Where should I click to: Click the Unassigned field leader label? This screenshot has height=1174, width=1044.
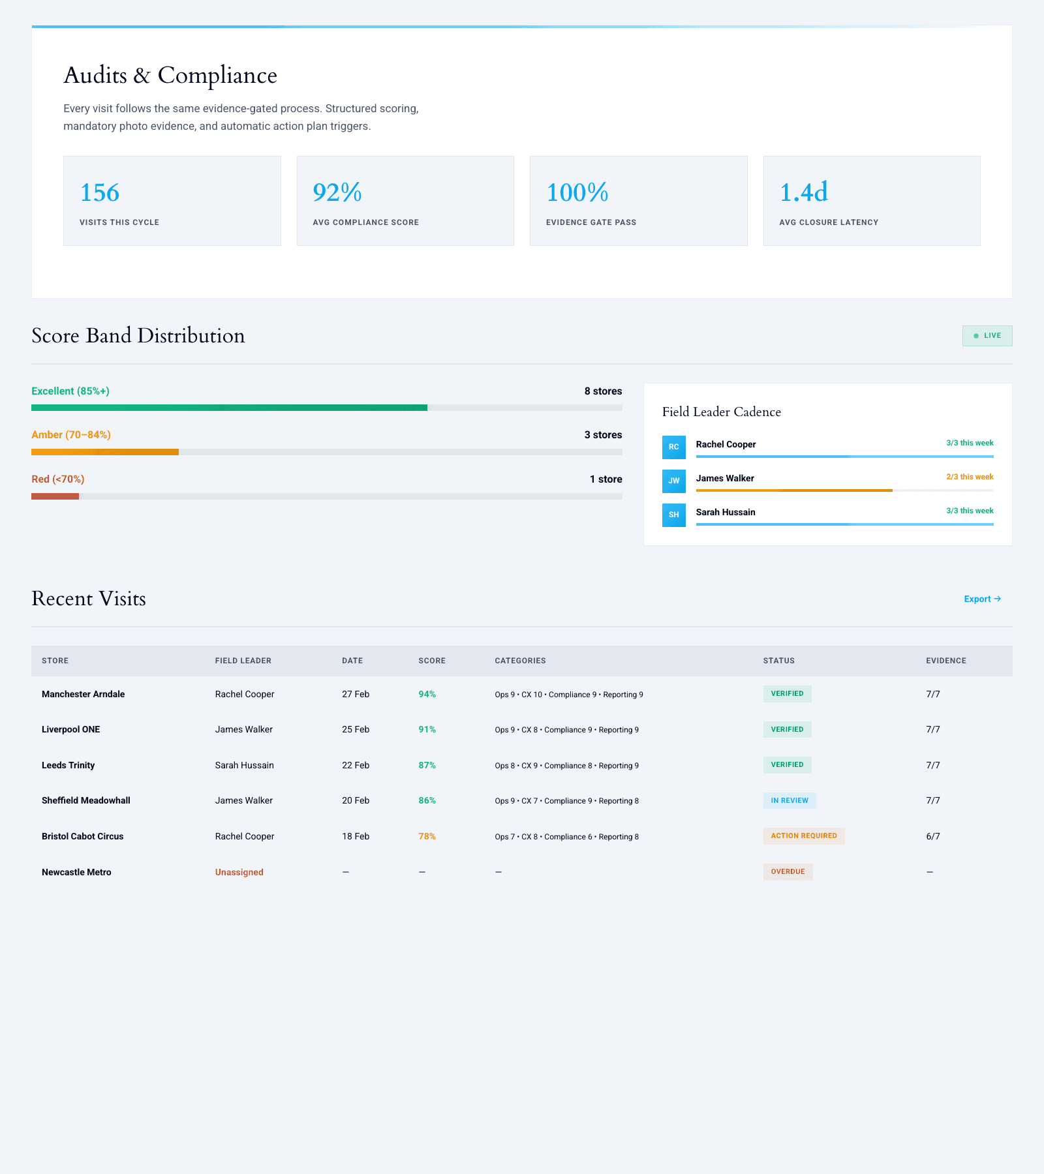[x=239, y=873]
